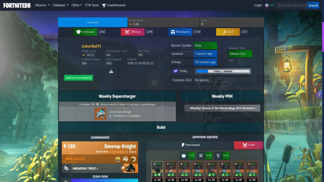Click the second Hero Abilities icon
324x182 pixels.
pyautogui.click(x=126, y=159)
